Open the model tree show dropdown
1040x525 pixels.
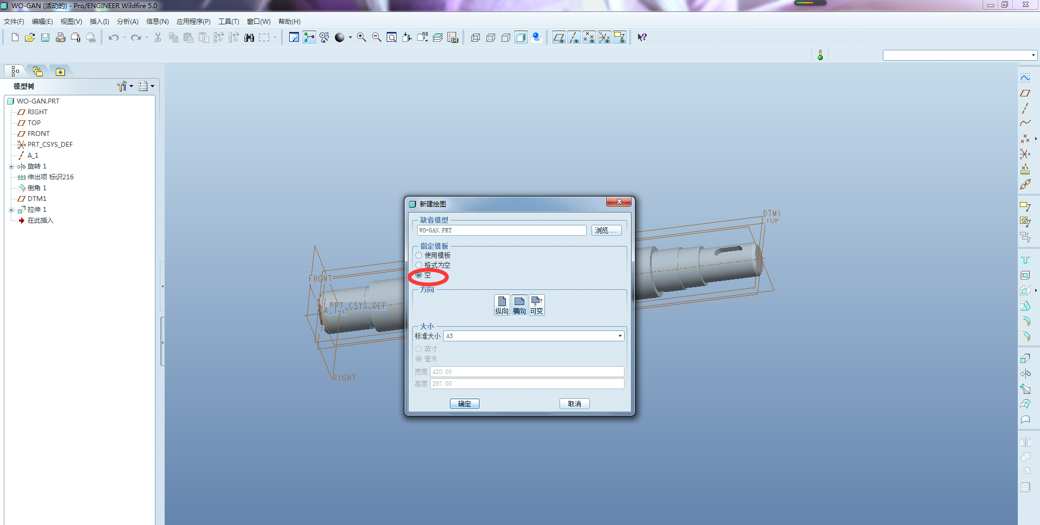tap(146, 86)
